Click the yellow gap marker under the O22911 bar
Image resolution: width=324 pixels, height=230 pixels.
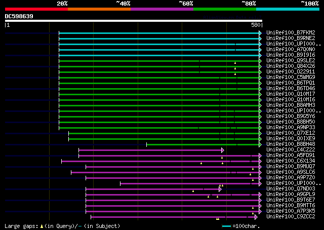pyautogui.click(x=235, y=74)
